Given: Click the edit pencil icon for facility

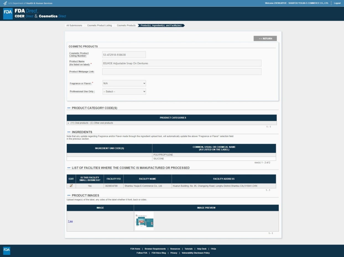Looking at the screenshot, I should tap(71, 186).
